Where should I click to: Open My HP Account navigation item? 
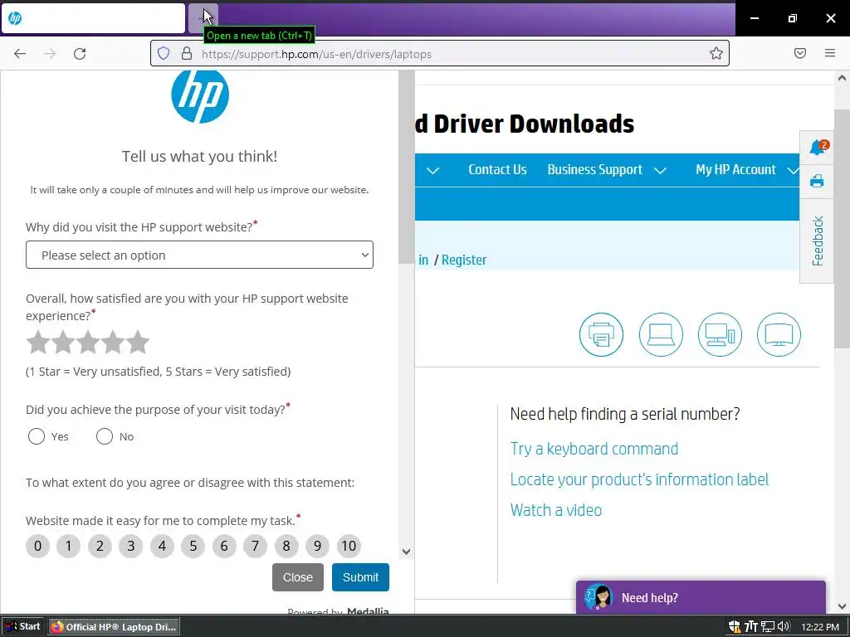(735, 169)
